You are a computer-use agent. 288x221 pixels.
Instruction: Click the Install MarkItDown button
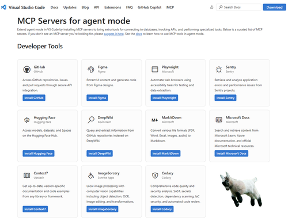pos(165,154)
